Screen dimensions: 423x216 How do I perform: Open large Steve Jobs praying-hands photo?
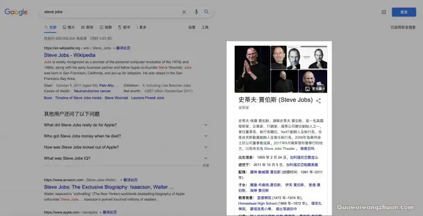pos(252,69)
